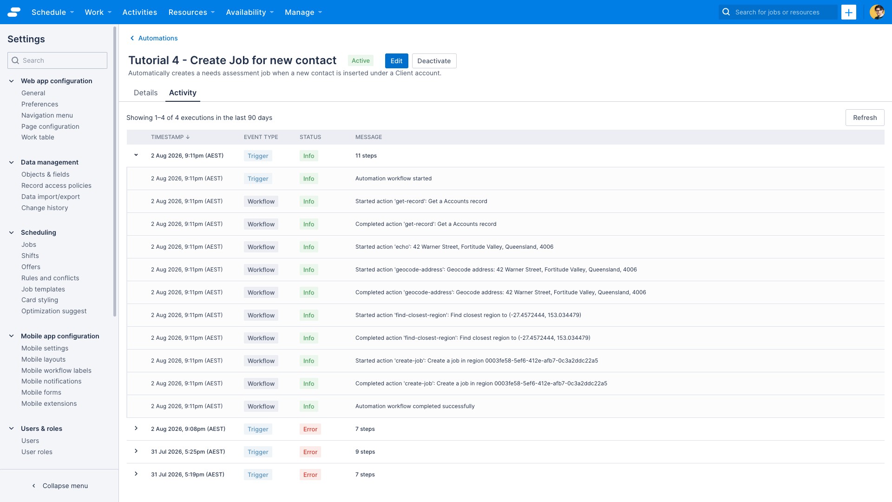
Task: Focus the Search for jobs or resources field
Action: coord(778,12)
